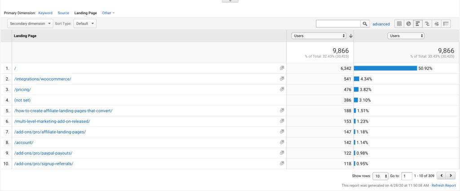Switch to the data table view icon
This screenshot has width=460, height=191.
click(399, 24)
